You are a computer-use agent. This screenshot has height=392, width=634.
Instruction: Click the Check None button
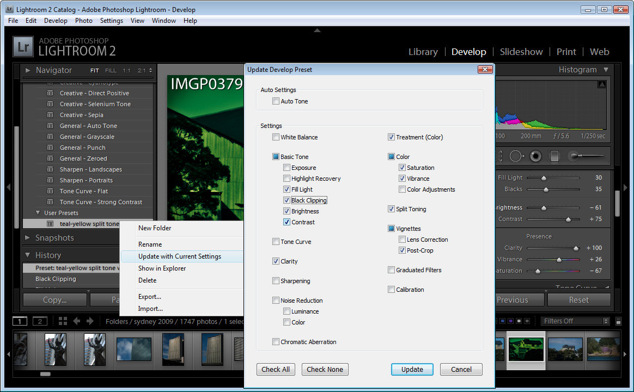pos(325,369)
